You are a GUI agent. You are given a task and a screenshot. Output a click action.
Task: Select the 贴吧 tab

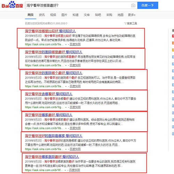pos(98,15)
